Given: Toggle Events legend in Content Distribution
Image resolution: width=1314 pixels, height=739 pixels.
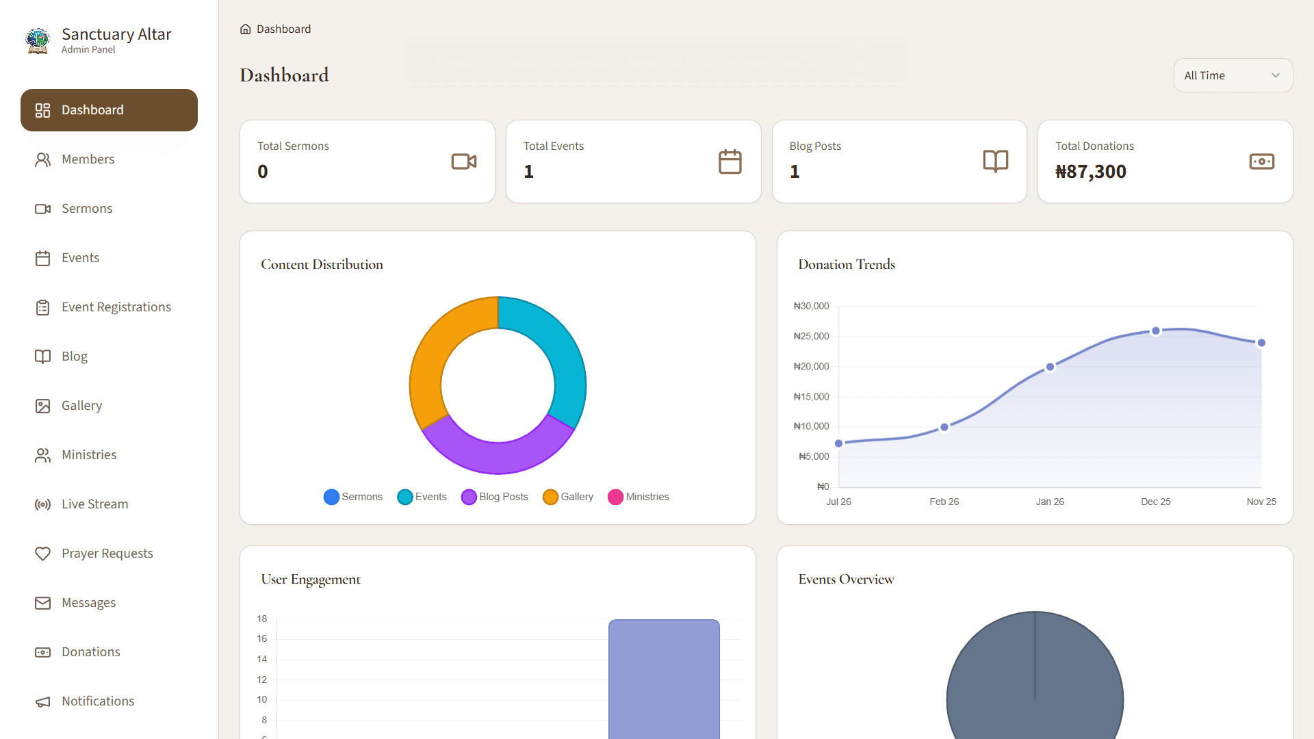Looking at the screenshot, I should [422, 497].
